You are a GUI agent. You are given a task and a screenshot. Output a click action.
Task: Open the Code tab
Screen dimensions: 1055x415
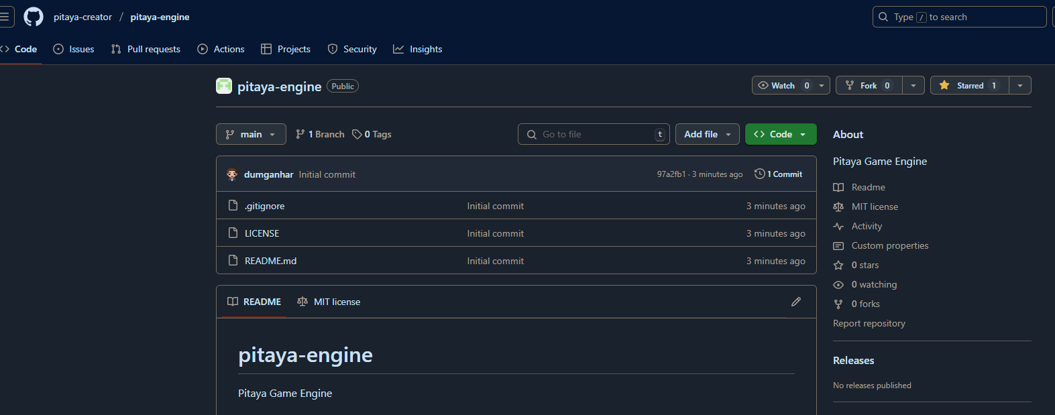(19, 49)
